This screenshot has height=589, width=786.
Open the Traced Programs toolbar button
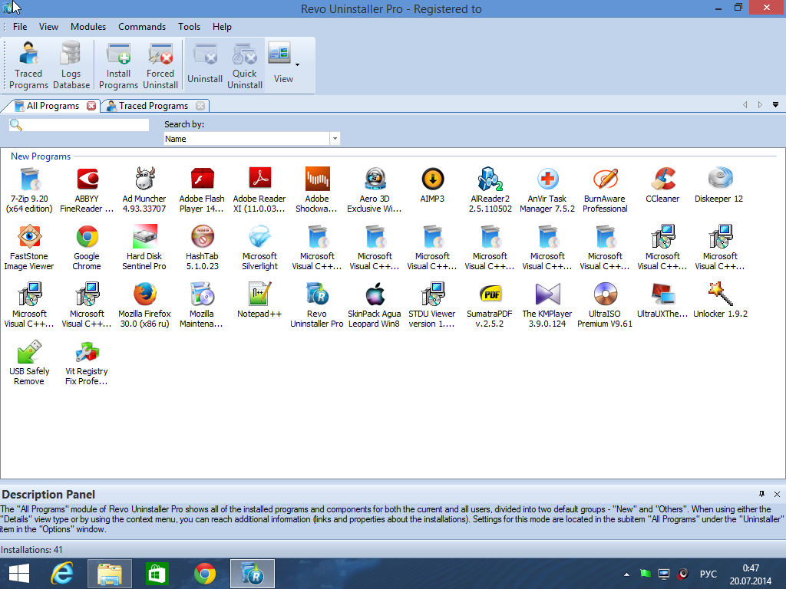[x=28, y=66]
